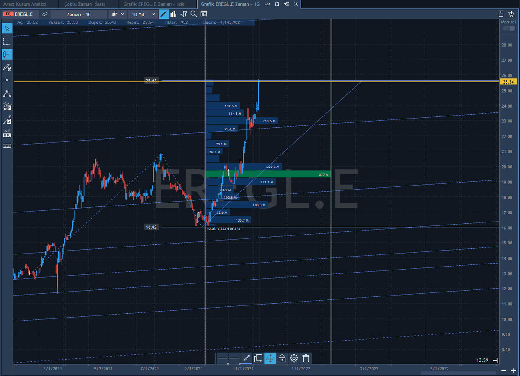Viewport: 520px width, 376px height.
Task: Open the chart type candlestick dropdown
Action: (x=118, y=14)
